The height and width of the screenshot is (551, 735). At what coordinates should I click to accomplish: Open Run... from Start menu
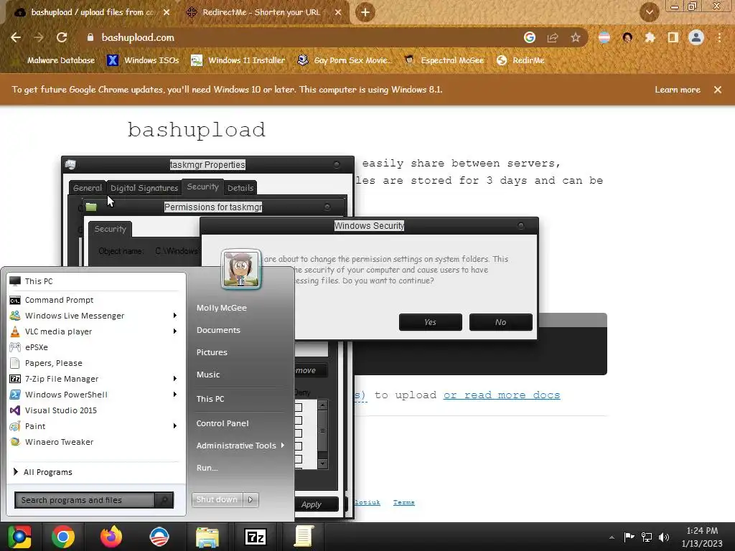207,468
